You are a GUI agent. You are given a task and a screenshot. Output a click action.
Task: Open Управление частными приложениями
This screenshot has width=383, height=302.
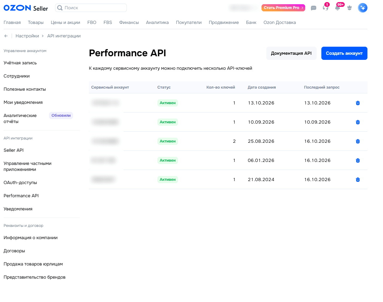click(28, 166)
